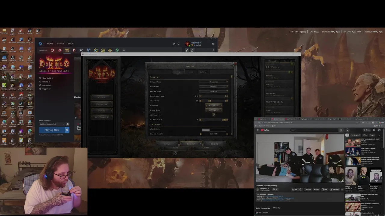Reset settings with the Default button
This screenshot has width=385, height=216.
[x=191, y=144]
